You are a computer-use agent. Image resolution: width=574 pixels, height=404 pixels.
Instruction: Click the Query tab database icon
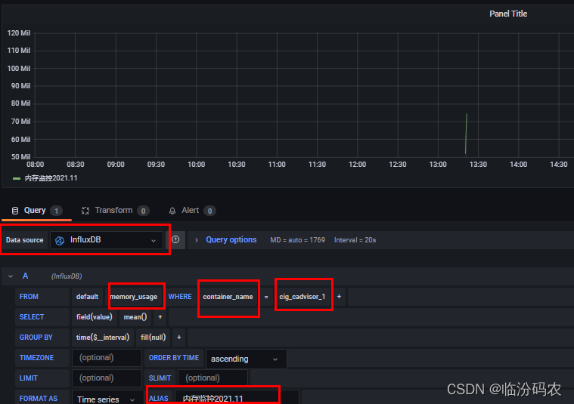(15, 211)
